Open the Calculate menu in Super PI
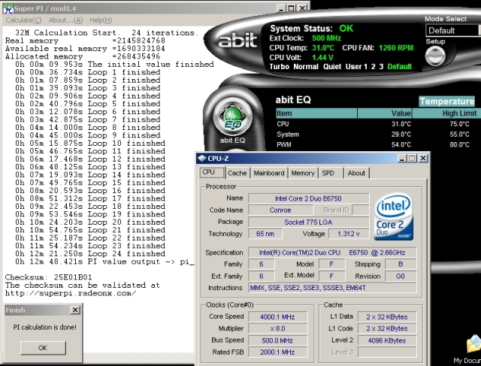Viewport: 481px width, 366px height. [23, 20]
